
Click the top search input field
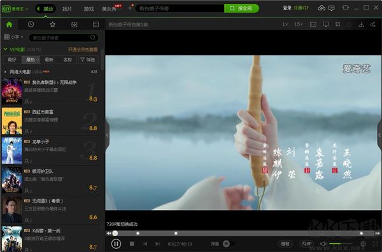(180, 8)
